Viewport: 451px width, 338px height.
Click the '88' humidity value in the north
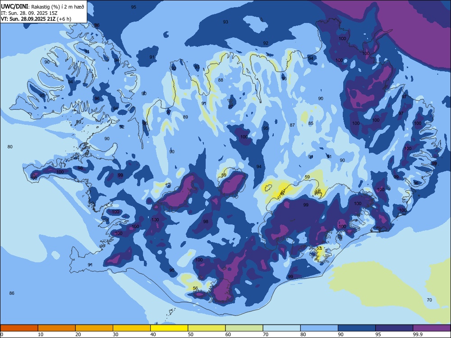pyautogui.click(x=221, y=80)
